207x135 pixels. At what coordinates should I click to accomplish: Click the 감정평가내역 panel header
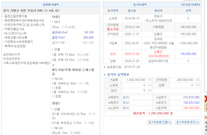point(50,5)
